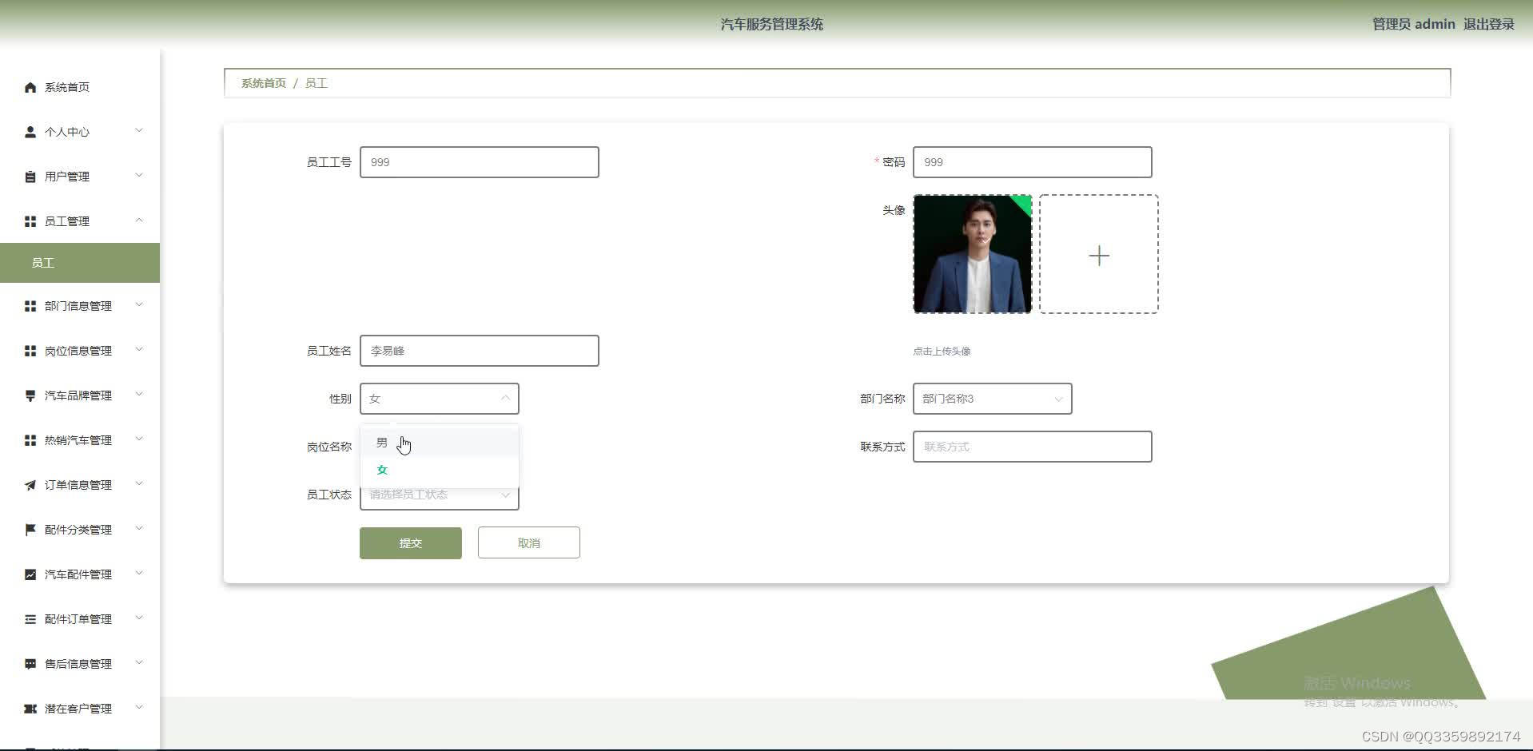Open 热销汽车管理 menu item

[80, 440]
